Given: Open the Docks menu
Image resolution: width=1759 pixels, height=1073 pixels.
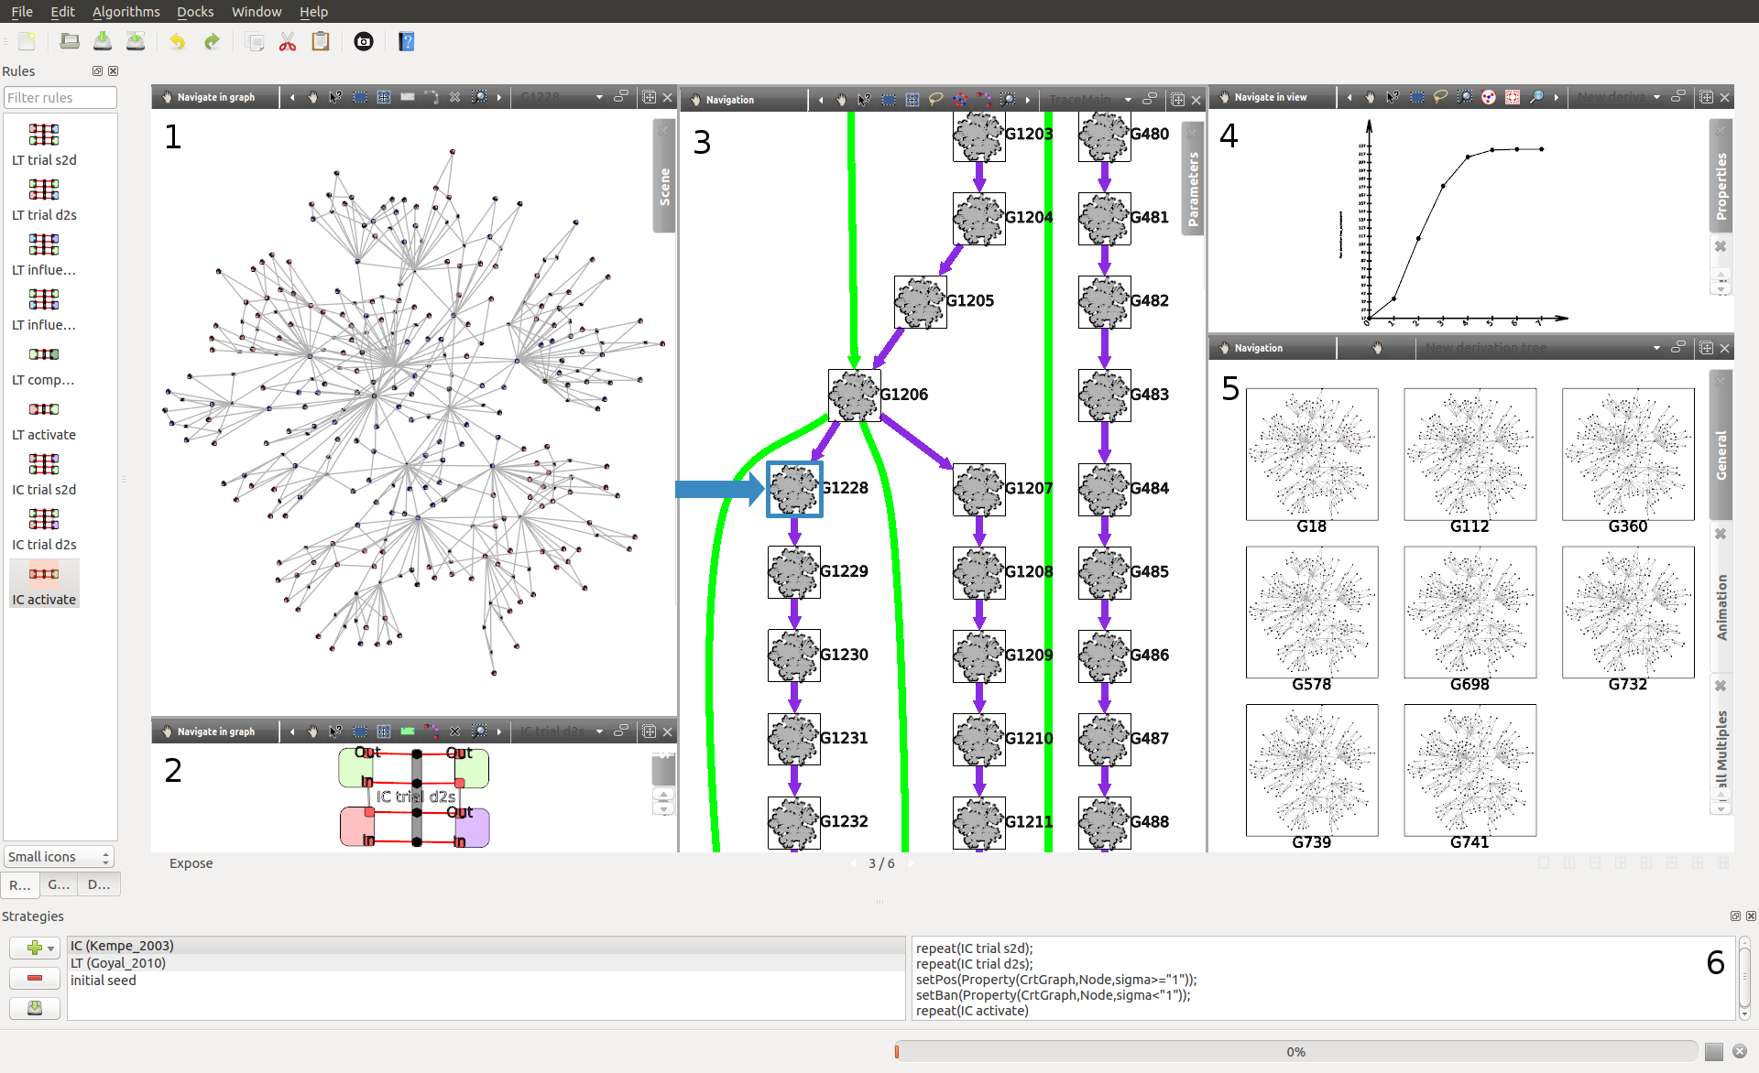Looking at the screenshot, I should point(195,11).
